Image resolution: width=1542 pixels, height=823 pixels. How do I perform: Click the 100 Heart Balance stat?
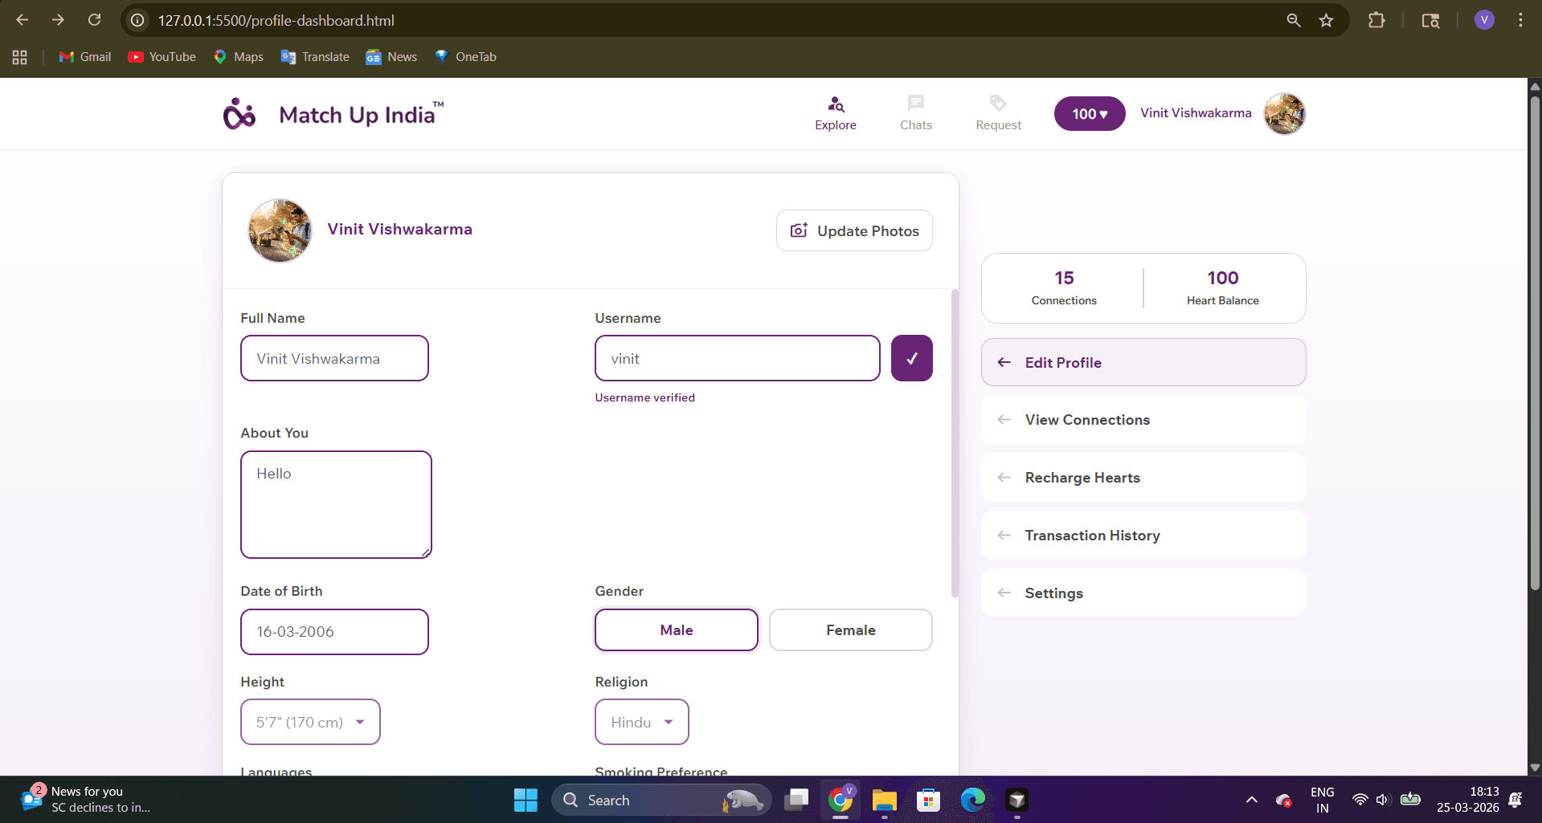(x=1223, y=287)
